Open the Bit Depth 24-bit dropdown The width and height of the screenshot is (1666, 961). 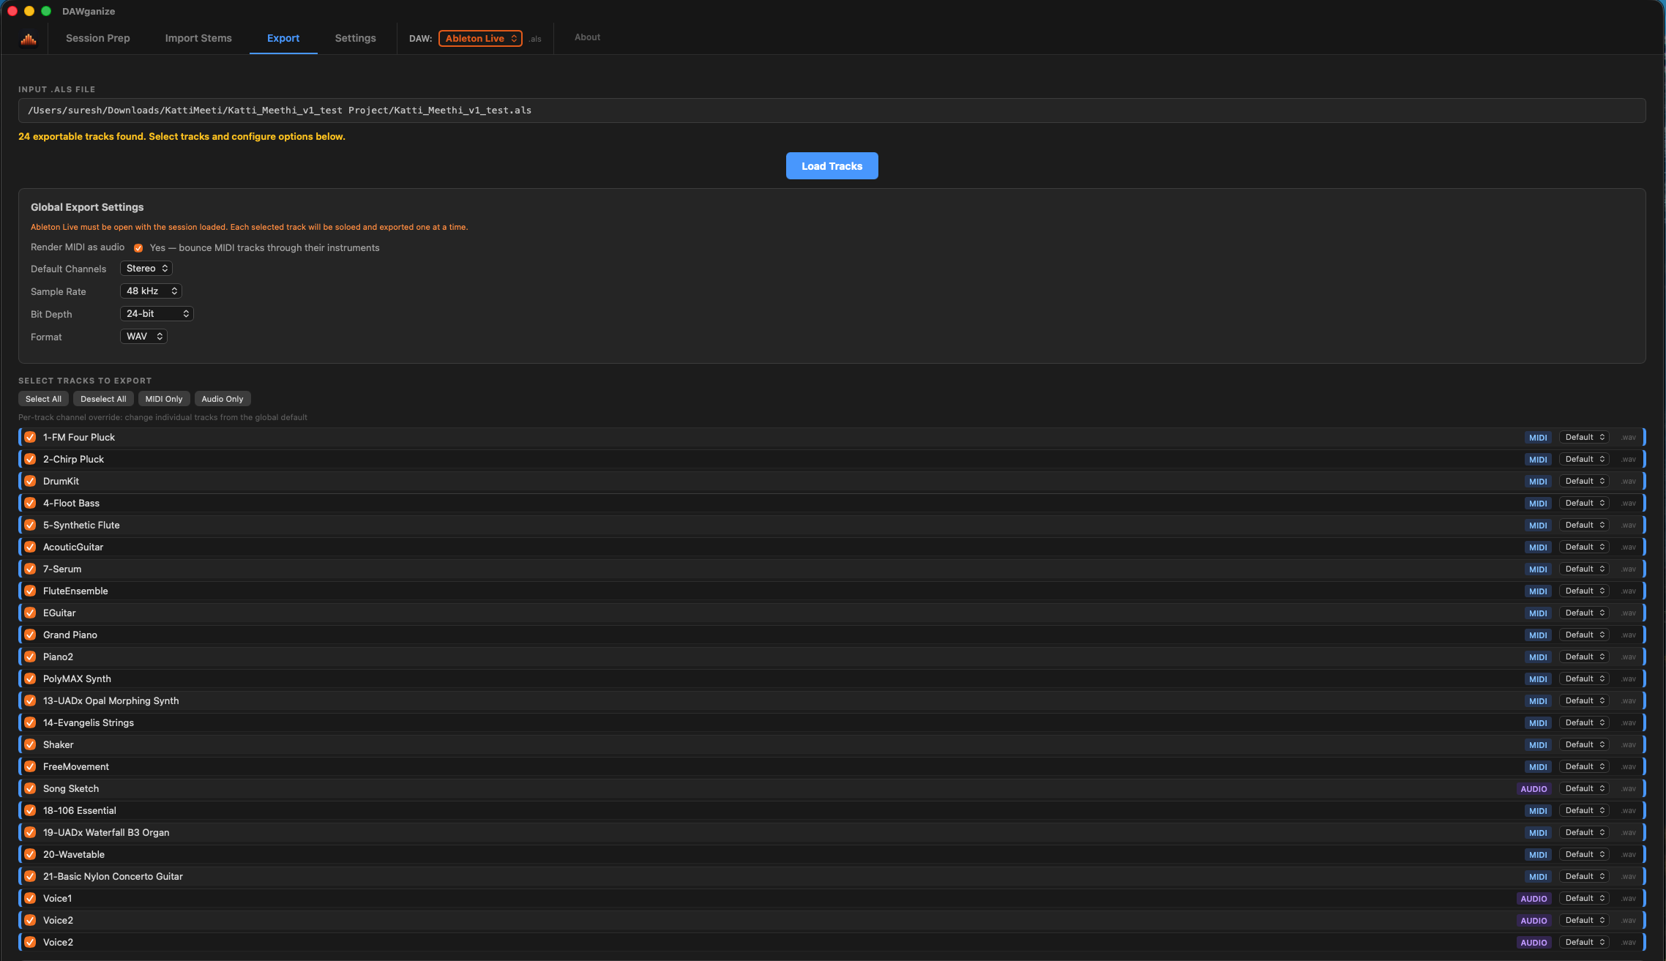(x=157, y=314)
